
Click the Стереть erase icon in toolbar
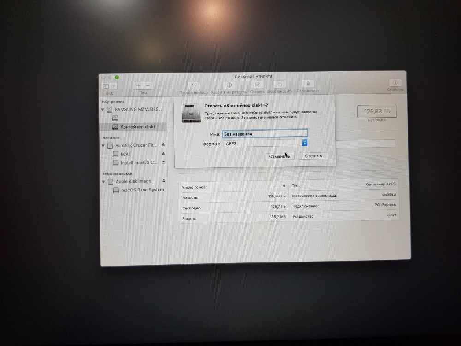257,85
